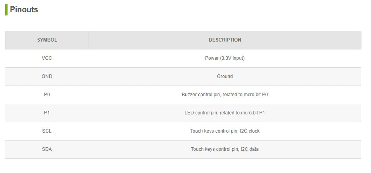This screenshot has height=173, width=371.
Task: Select the P1 symbol cell
Action: click(x=47, y=113)
